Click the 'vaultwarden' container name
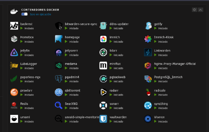209x132 pixels. pos(118,117)
